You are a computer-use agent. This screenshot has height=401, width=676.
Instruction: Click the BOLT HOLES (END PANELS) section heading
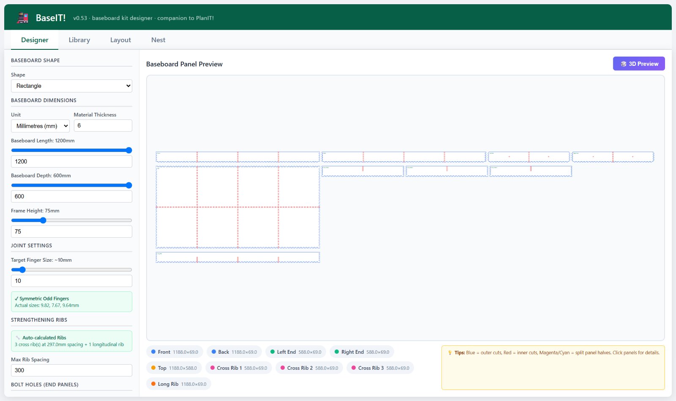[45, 385]
